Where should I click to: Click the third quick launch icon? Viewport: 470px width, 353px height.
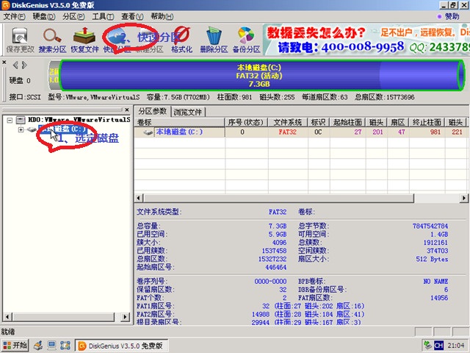(x=65, y=346)
